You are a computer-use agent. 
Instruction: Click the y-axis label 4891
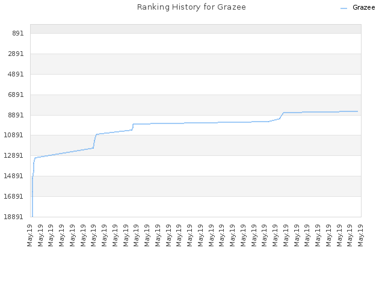[16, 74]
